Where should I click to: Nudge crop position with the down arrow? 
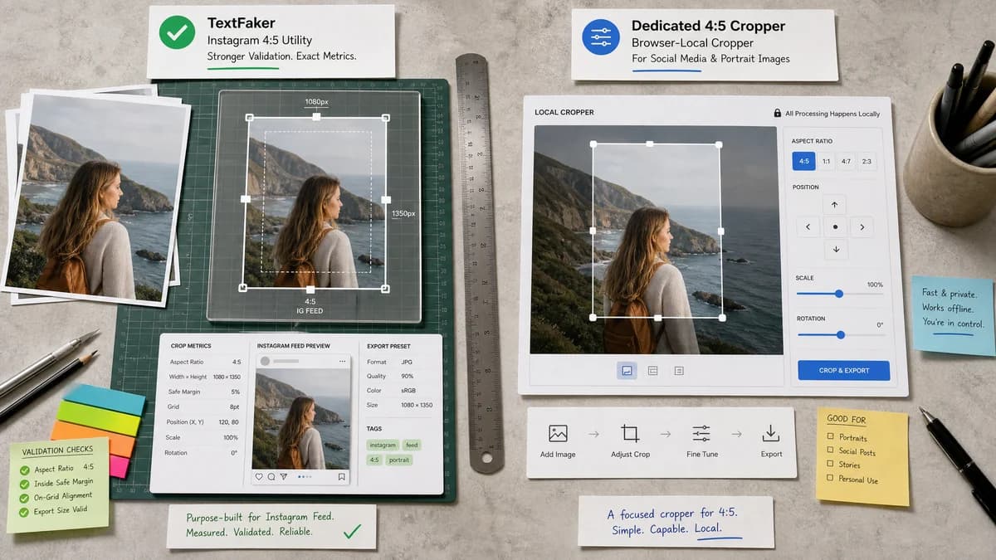[835, 250]
